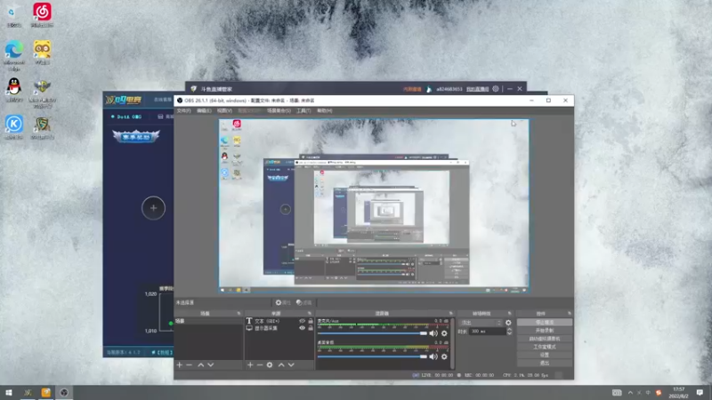Open the 工具(T) menu in OBS

(303, 110)
